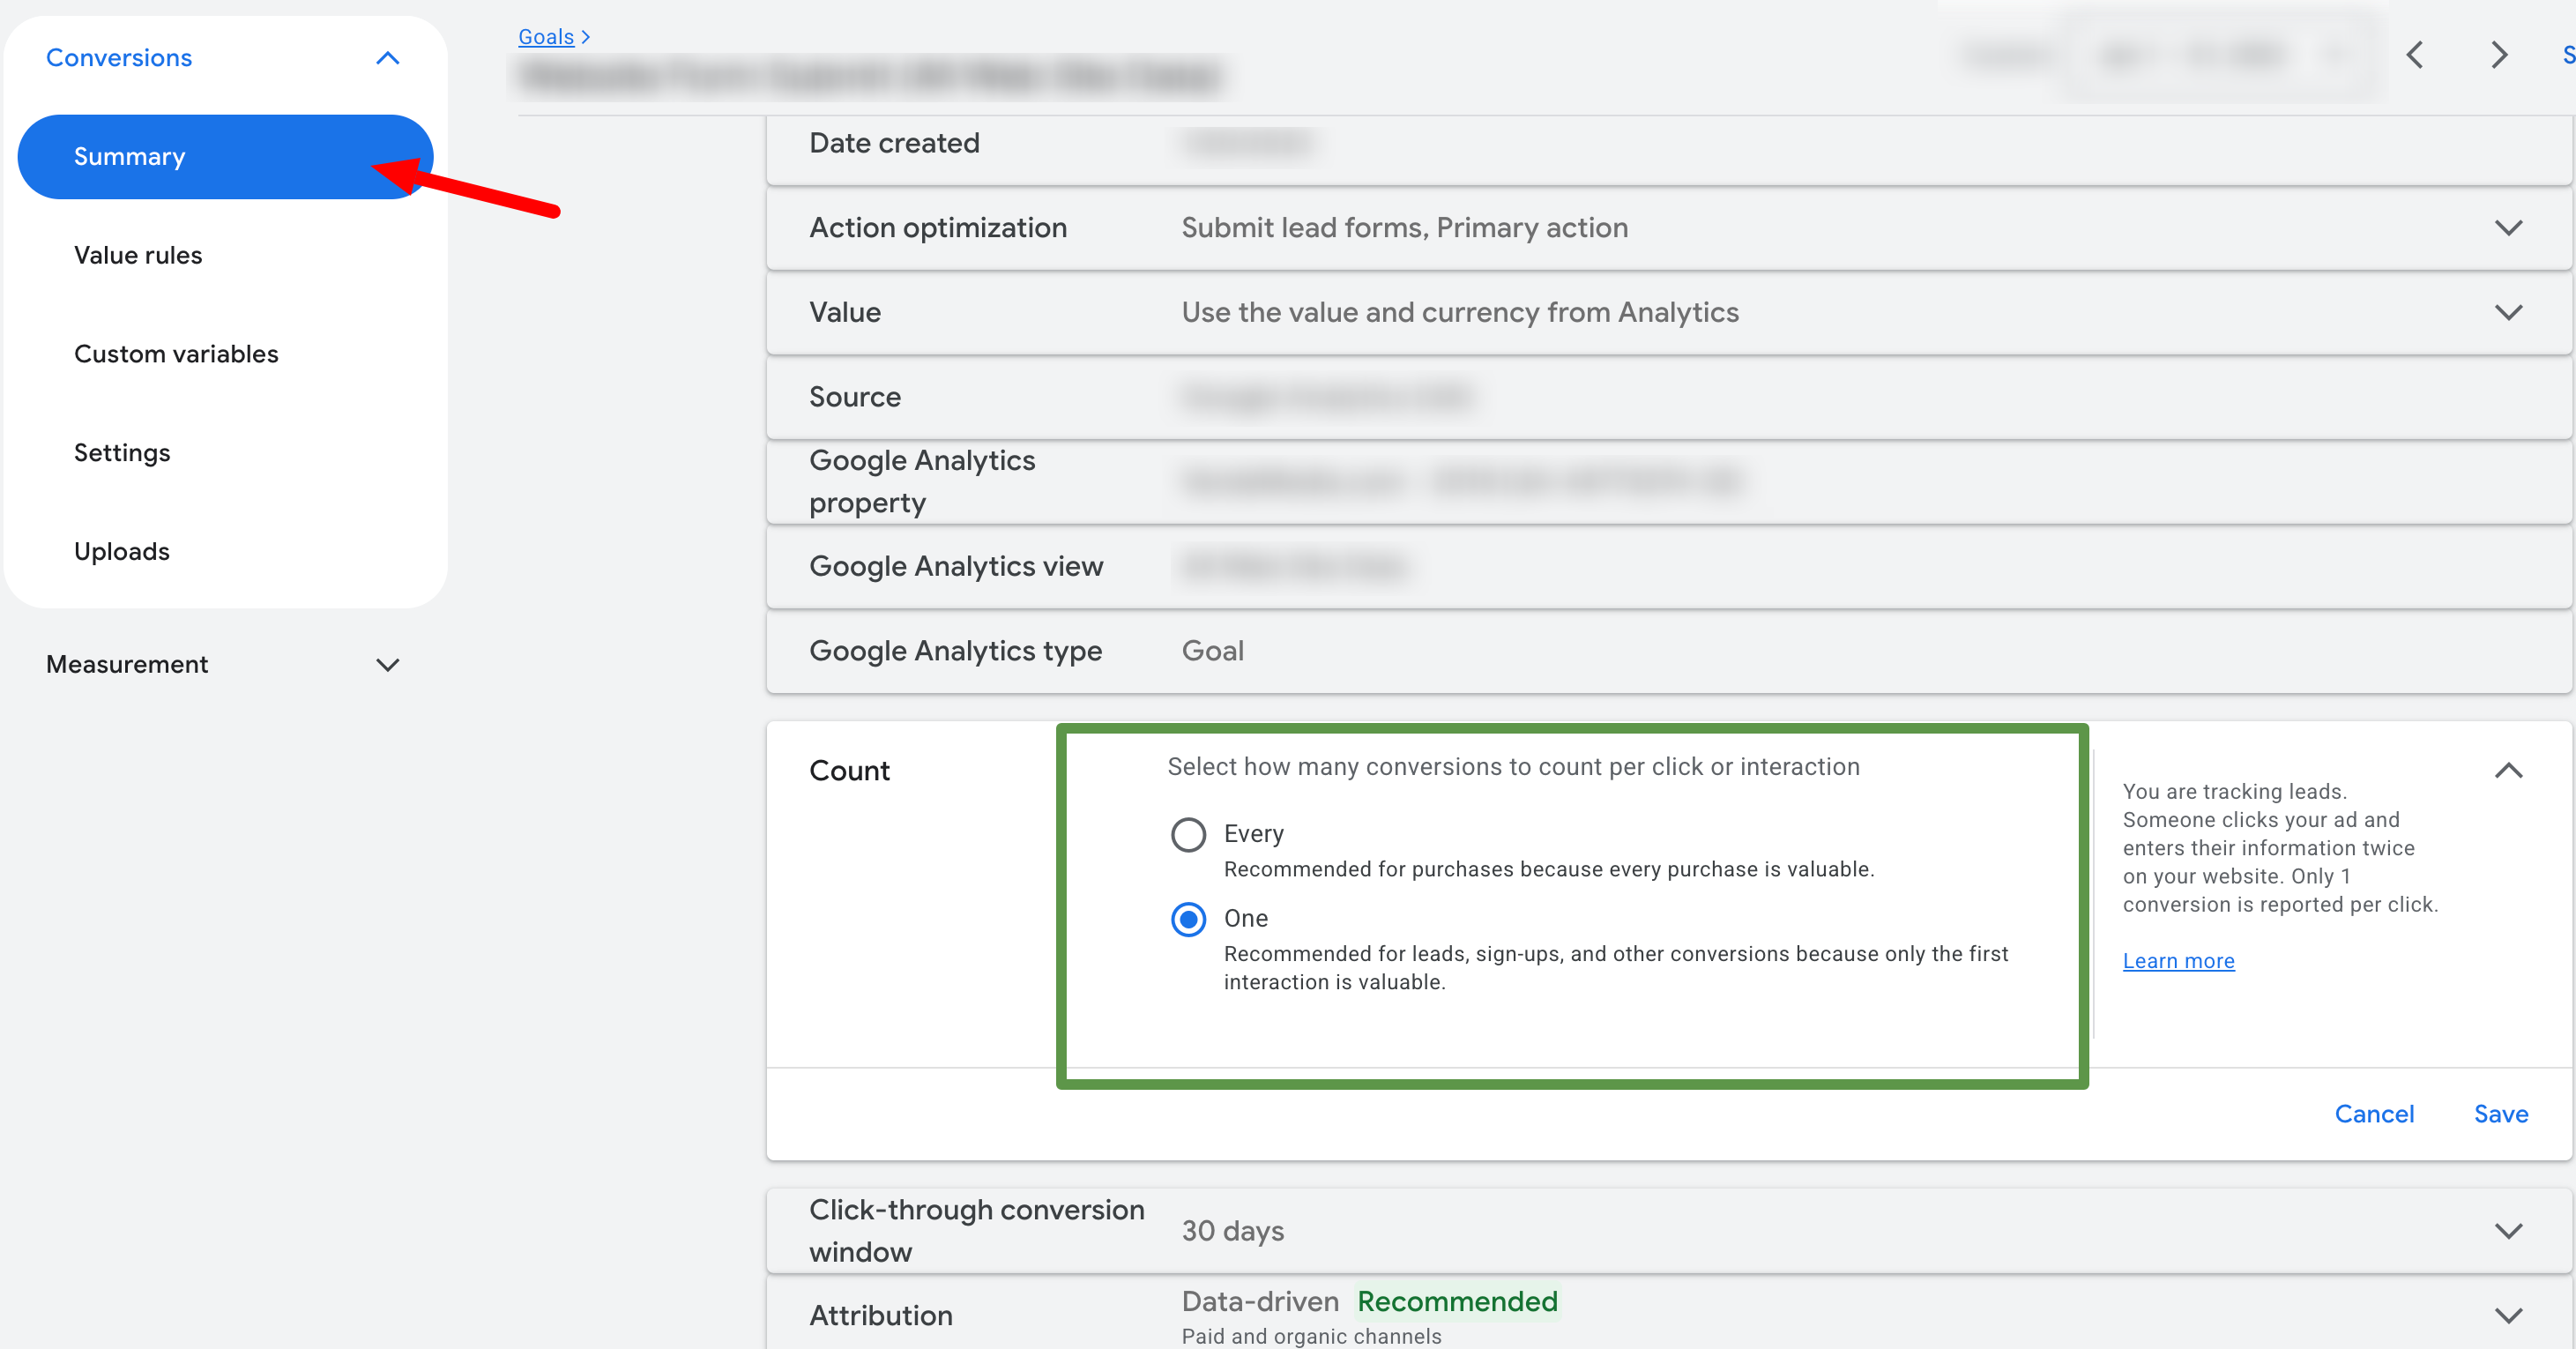The width and height of the screenshot is (2576, 1349).
Task: Expand the Measurement sidebar section
Action: pyautogui.click(x=387, y=665)
